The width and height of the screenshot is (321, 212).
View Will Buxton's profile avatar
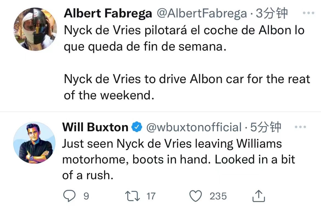[x=34, y=143]
